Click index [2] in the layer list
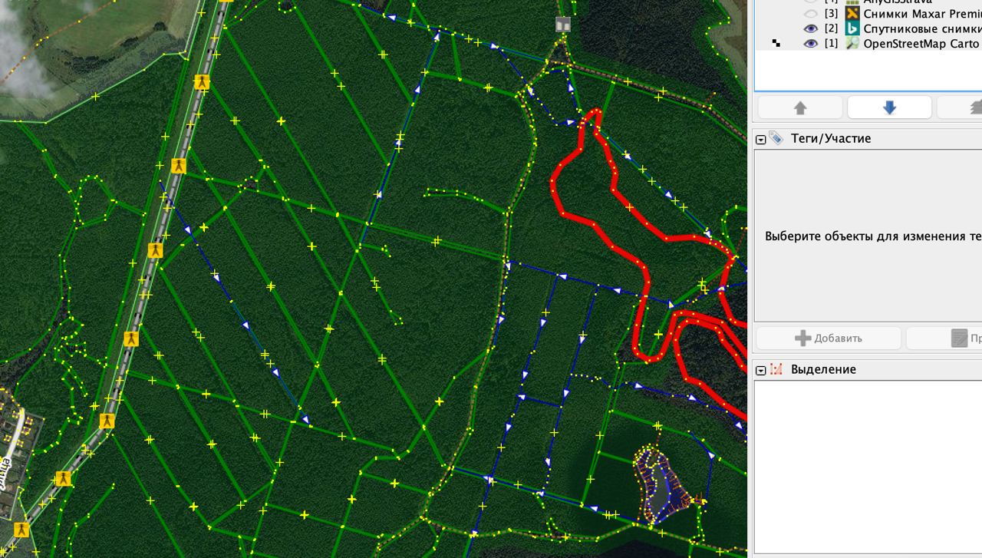 click(831, 28)
